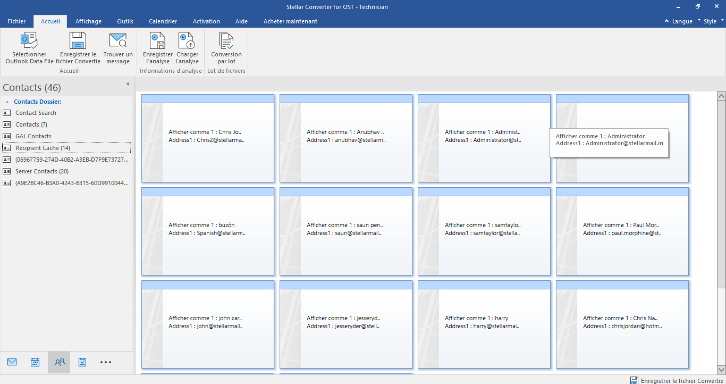The image size is (726, 384).
Task: Select Recipient Cache (14) folder
Action: pos(66,148)
